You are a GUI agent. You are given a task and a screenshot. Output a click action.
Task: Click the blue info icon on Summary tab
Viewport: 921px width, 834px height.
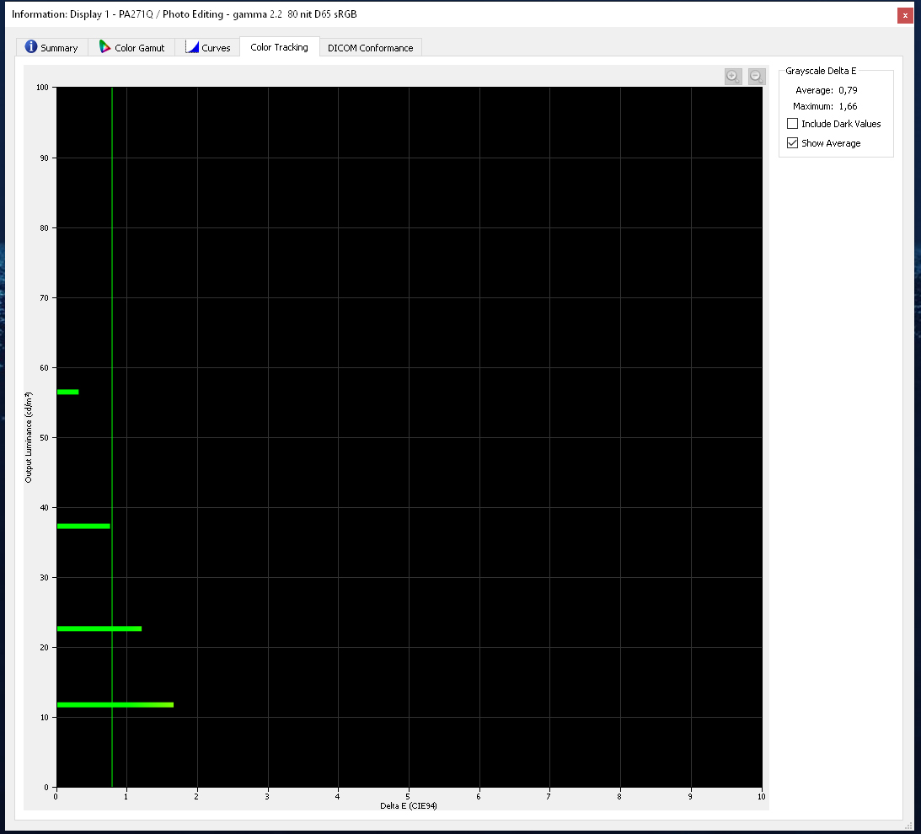[31, 47]
